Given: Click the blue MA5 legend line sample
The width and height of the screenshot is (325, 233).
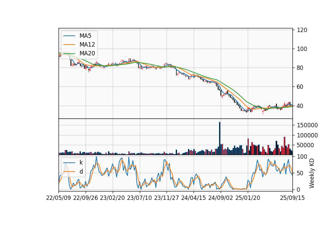Looking at the screenshot, I should pyautogui.click(x=69, y=36).
